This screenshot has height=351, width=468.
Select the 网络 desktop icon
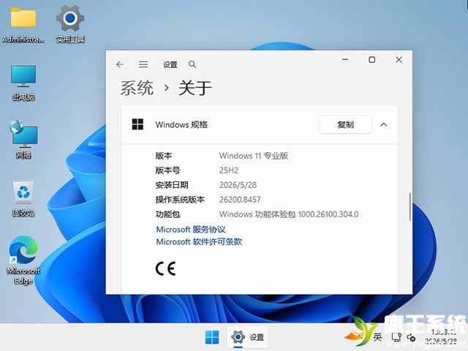(x=23, y=140)
